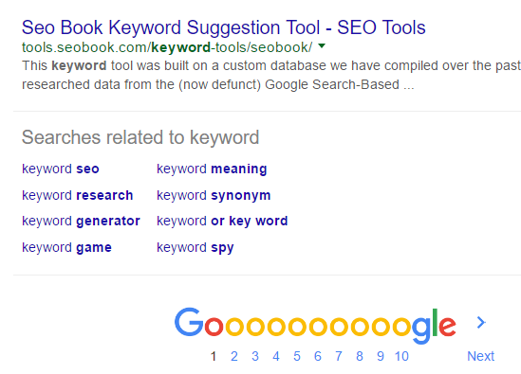The image size is (521, 374).
Task: Open related search keyword synonym
Action: (214, 195)
